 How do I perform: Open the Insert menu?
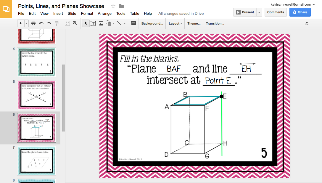(x=58, y=14)
